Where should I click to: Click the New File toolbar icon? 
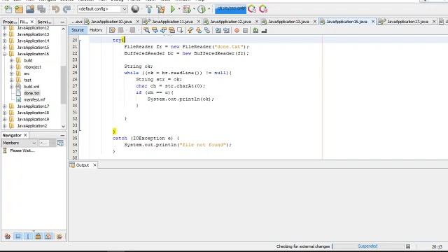click(x=8, y=9)
